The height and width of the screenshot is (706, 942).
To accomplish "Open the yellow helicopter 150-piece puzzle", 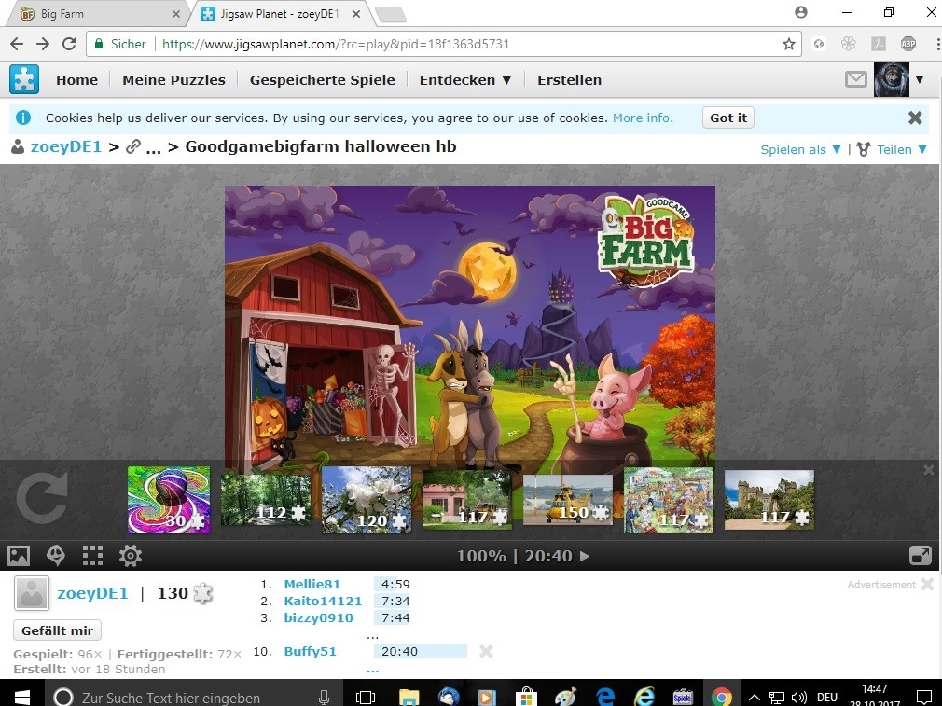I will click(x=568, y=500).
